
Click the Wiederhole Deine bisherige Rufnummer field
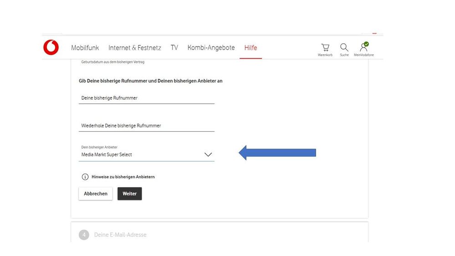click(147, 126)
